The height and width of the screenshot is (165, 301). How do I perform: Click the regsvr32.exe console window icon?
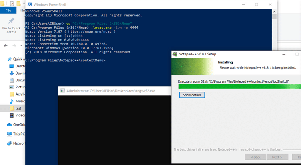tap(62, 91)
